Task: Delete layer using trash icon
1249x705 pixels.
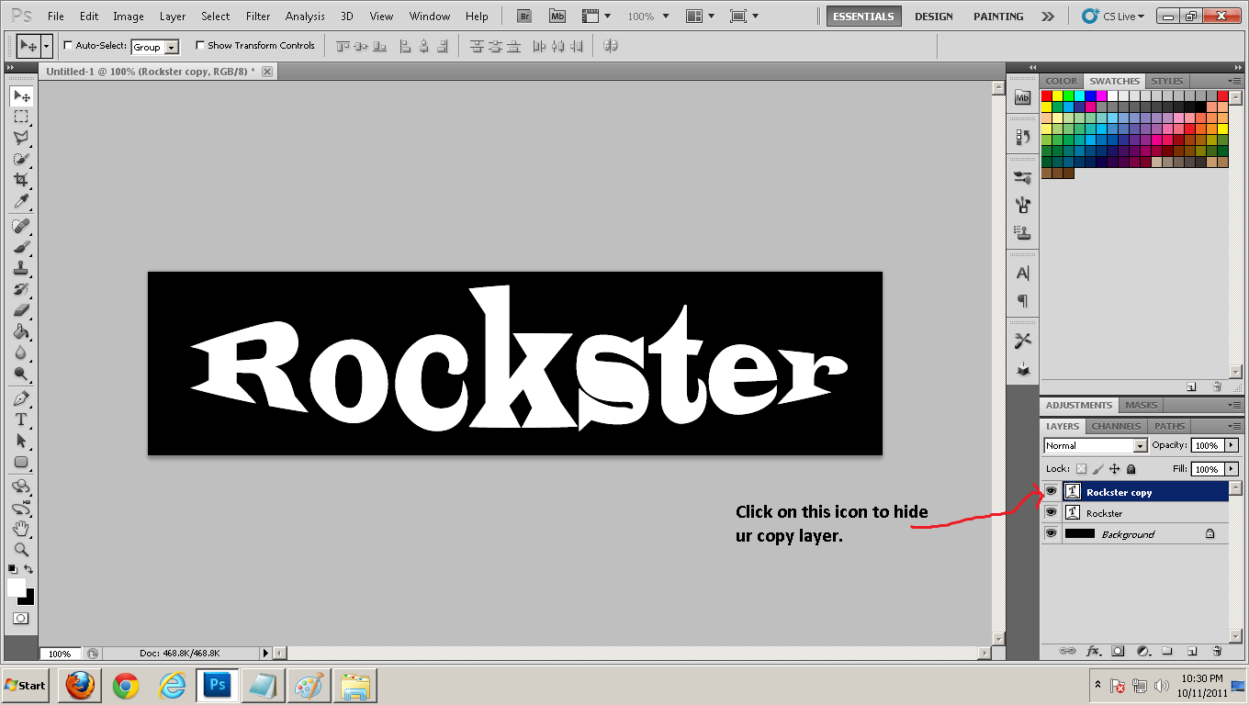Action: pyautogui.click(x=1217, y=651)
